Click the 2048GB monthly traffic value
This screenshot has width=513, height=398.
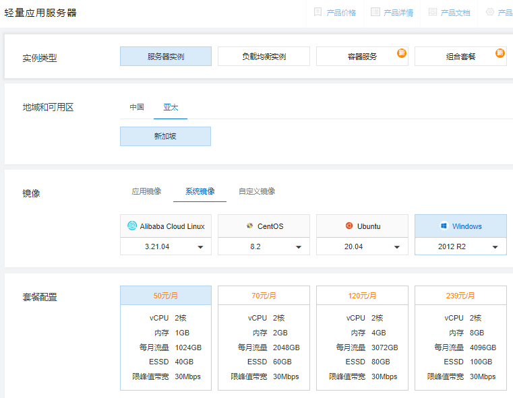pyautogui.click(x=286, y=347)
